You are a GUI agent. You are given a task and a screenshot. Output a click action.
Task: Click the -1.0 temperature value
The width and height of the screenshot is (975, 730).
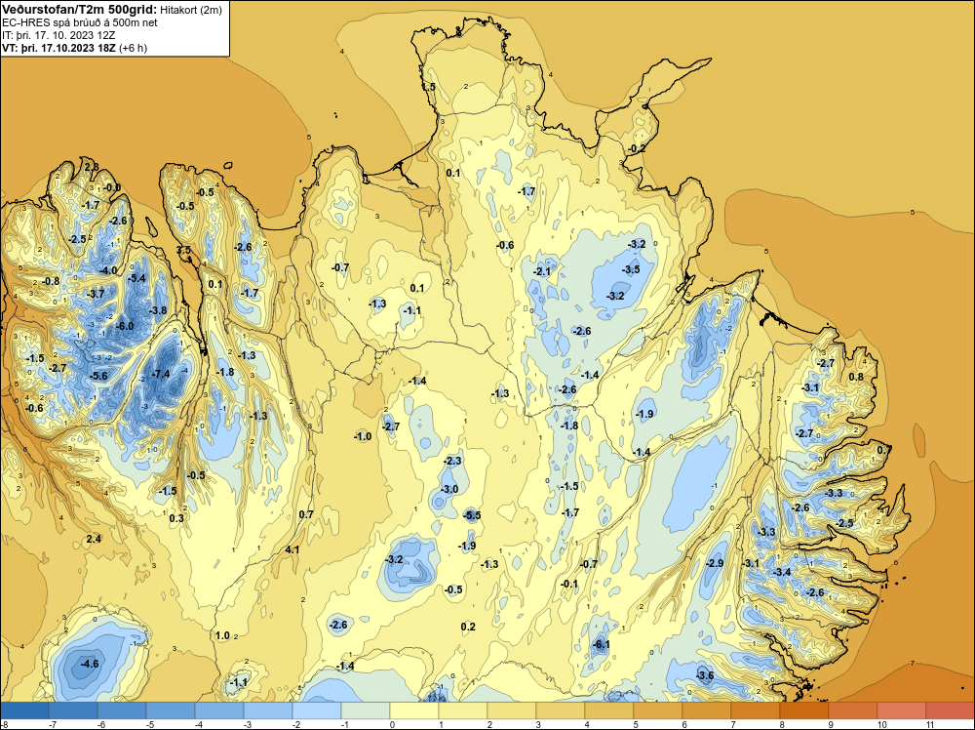click(x=363, y=437)
